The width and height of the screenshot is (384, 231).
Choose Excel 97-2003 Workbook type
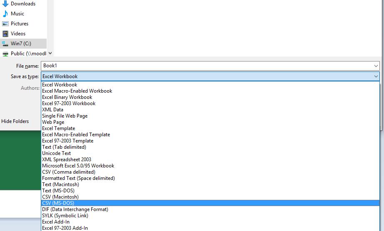coord(210,103)
